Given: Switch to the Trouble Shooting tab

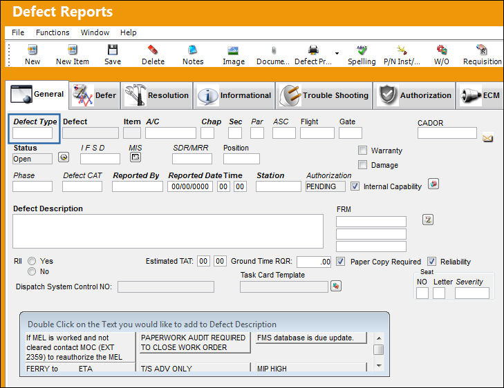Looking at the screenshot, I should click(324, 95).
